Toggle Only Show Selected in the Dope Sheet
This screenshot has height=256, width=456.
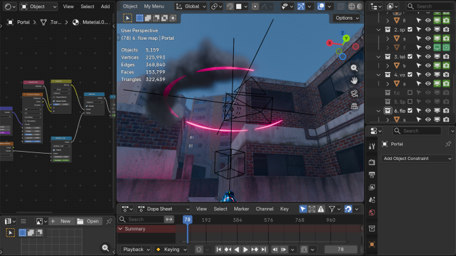click(303, 209)
